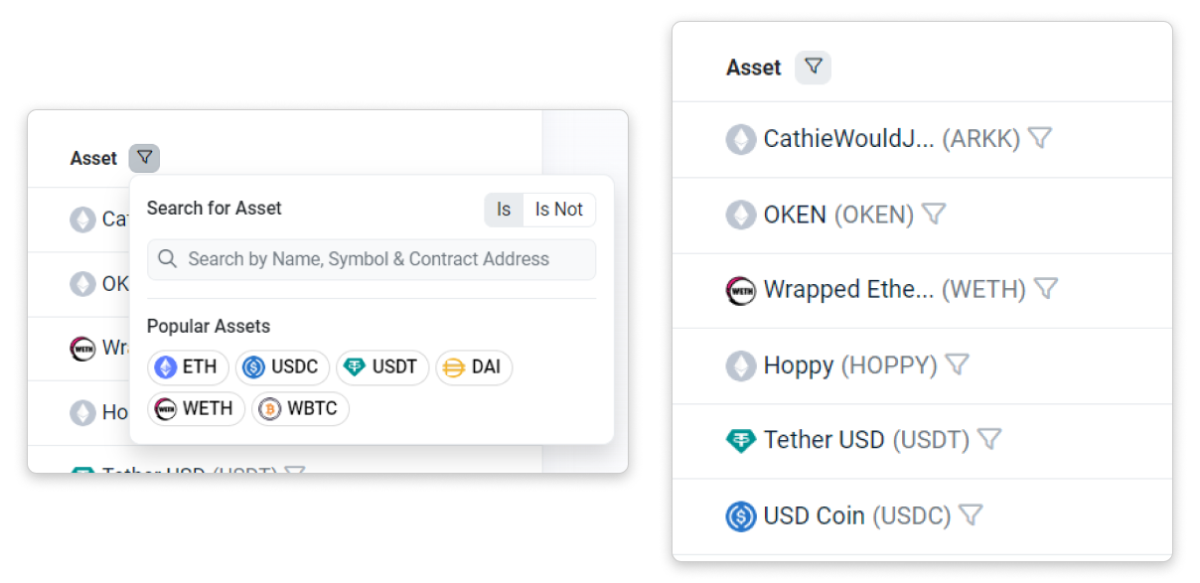Filter by Wrapped Ethe... (WETH) funnel icon
Image resolution: width=1200 pixels, height=583 pixels.
click(x=1045, y=289)
